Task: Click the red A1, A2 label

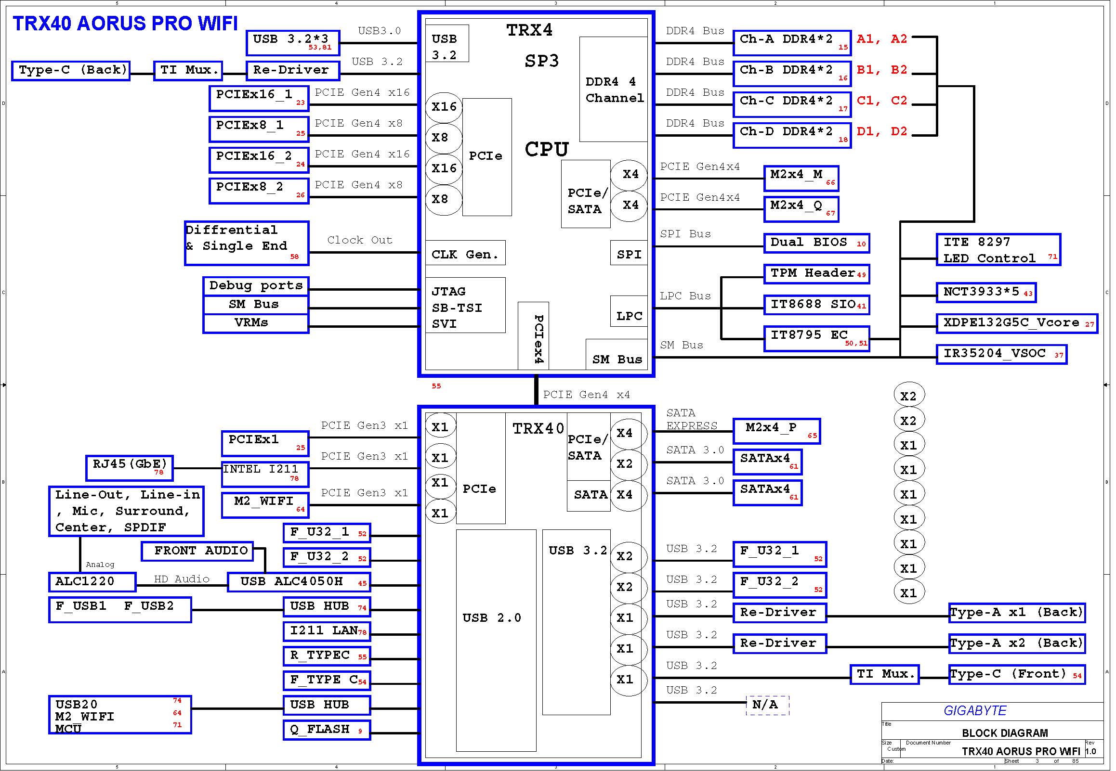Action: (882, 39)
